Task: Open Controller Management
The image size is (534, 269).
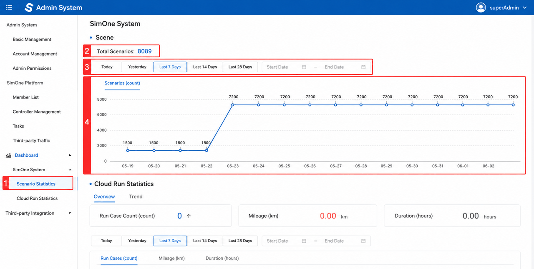Action: click(37, 112)
